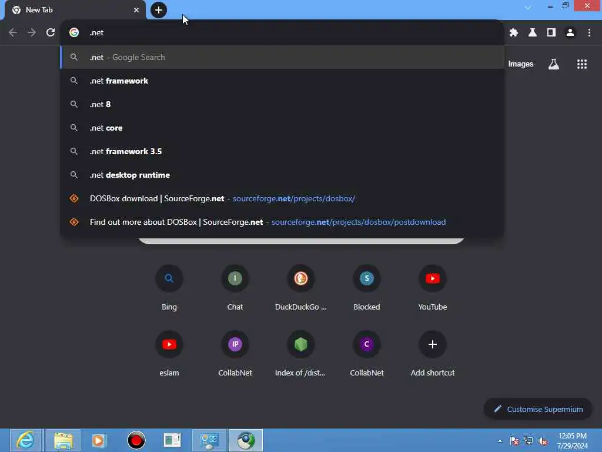
Task: Open 'Find out more about DOSBox' suggestion
Action: [282, 222]
